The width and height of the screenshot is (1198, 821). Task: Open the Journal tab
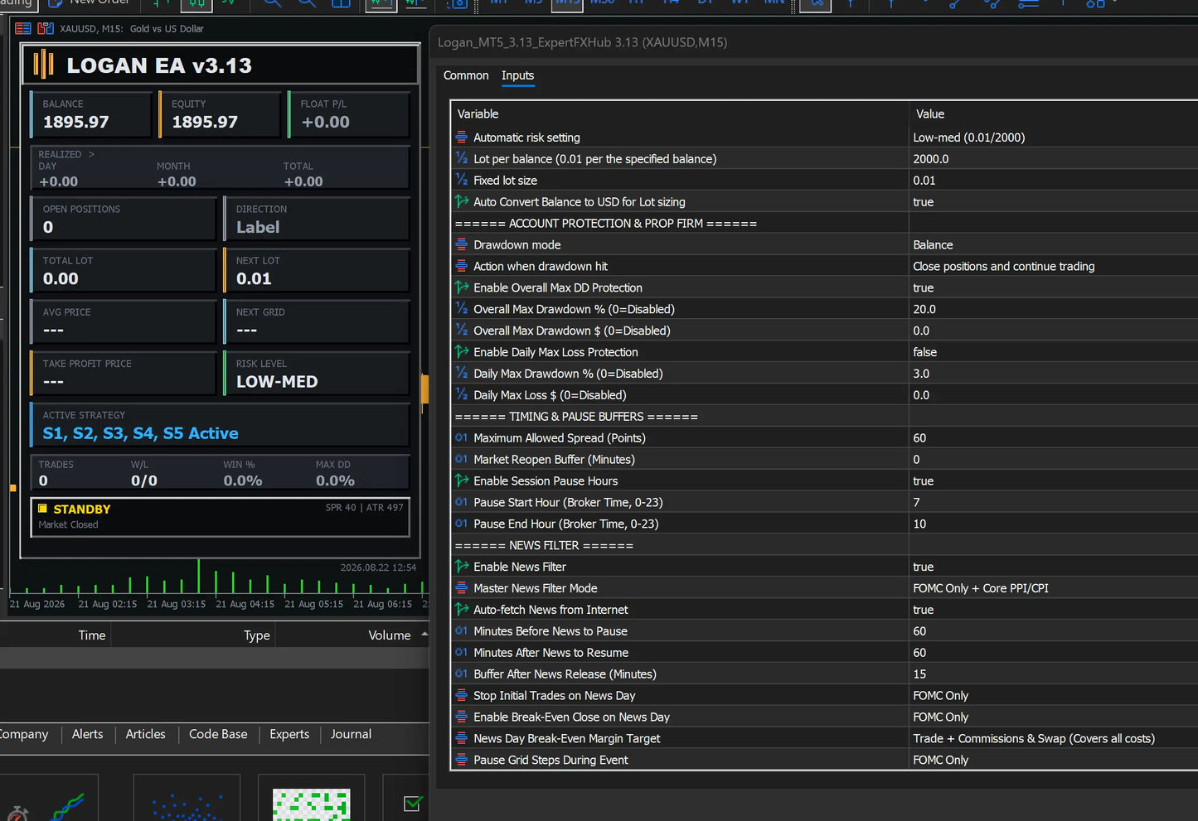pyautogui.click(x=351, y=734)
